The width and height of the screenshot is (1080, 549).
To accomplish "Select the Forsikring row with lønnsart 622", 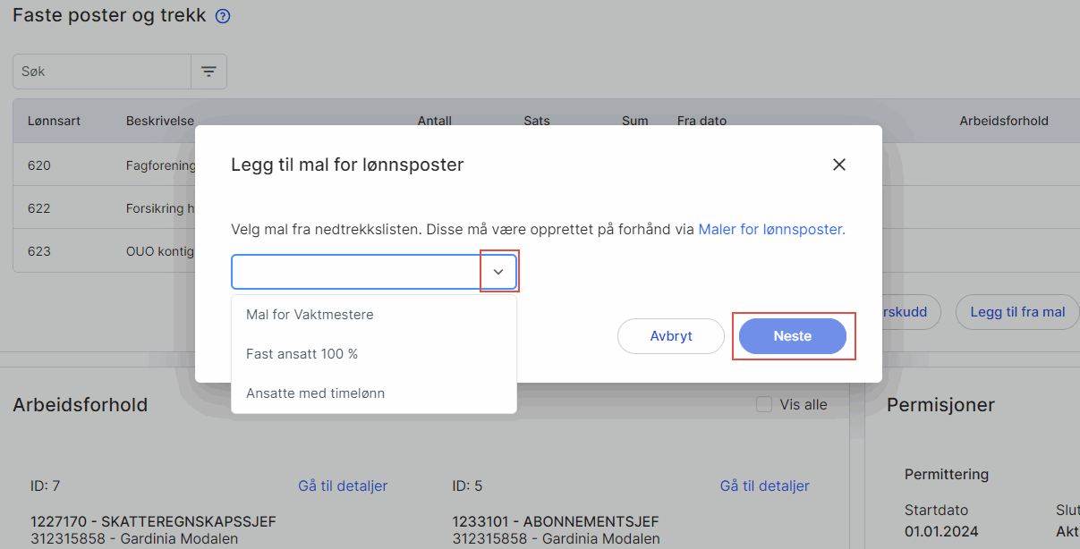I will pyautogui.click(x=89, y=207).
